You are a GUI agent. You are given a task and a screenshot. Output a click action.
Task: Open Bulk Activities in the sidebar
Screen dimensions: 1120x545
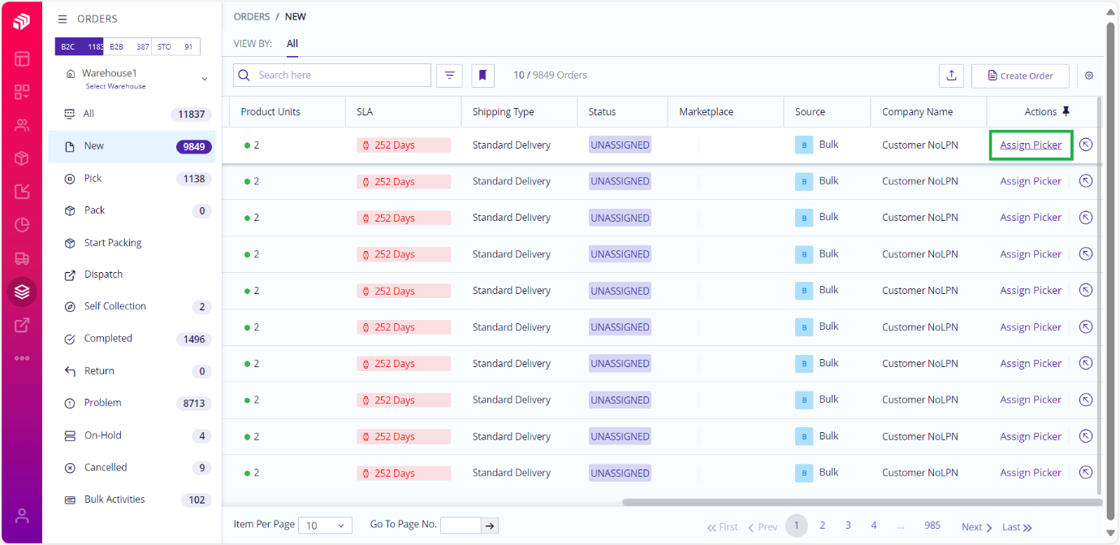click(132, 500)
